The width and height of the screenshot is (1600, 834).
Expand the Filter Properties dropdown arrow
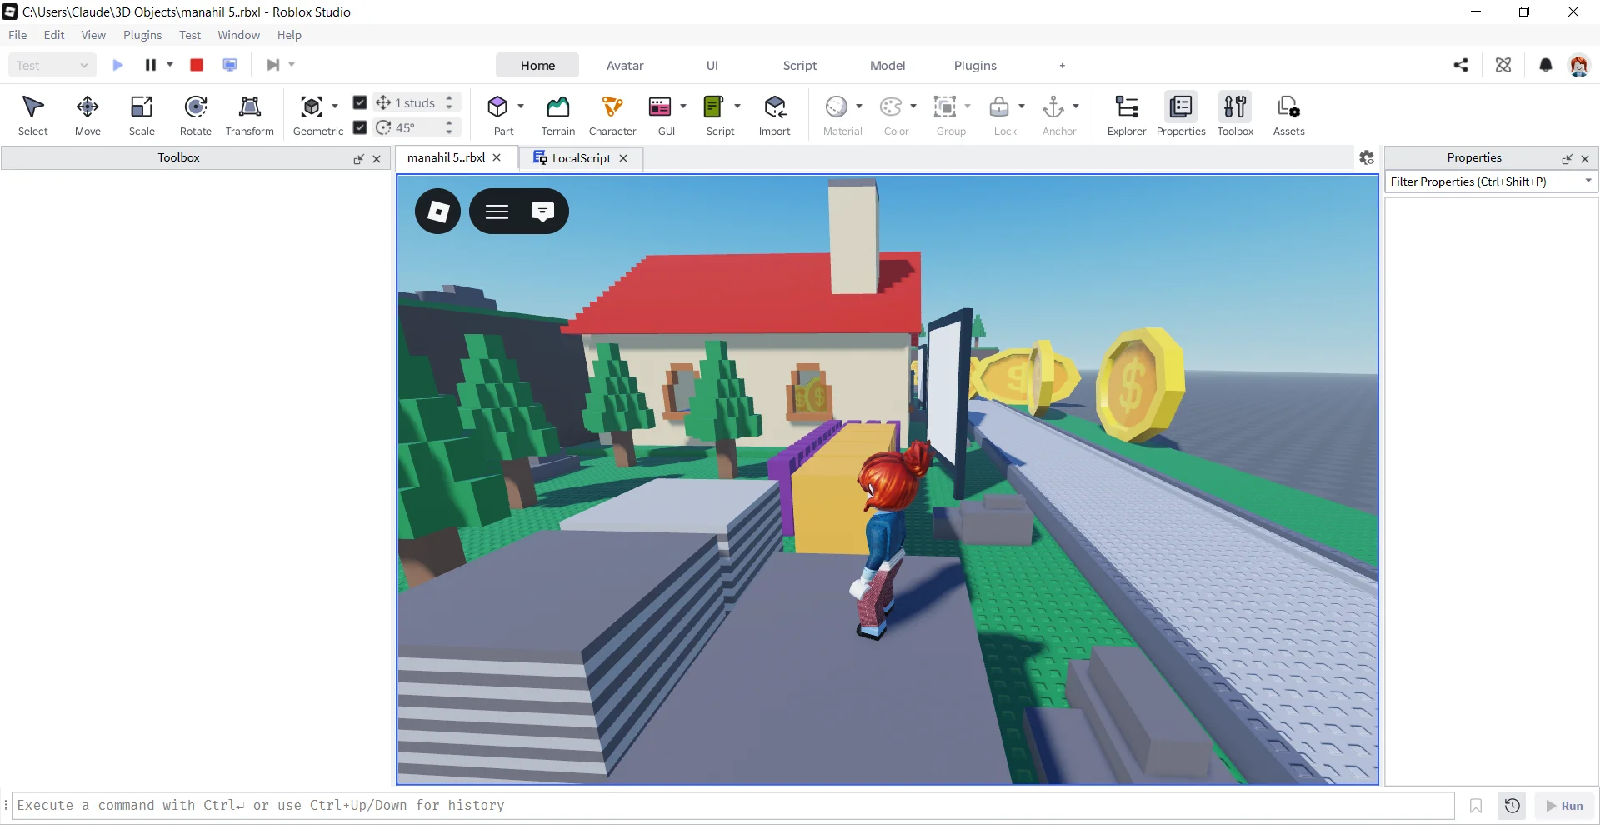click(x=1588, y=182)
